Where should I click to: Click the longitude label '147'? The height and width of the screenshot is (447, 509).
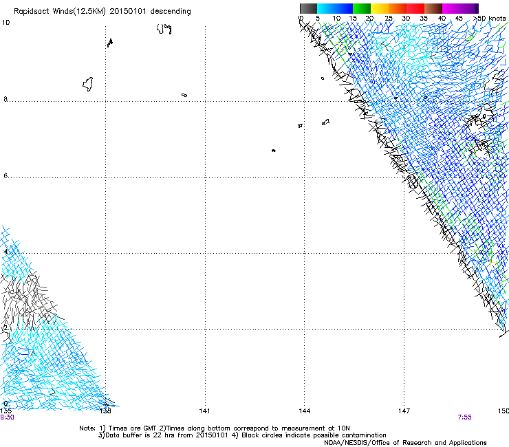404,411
